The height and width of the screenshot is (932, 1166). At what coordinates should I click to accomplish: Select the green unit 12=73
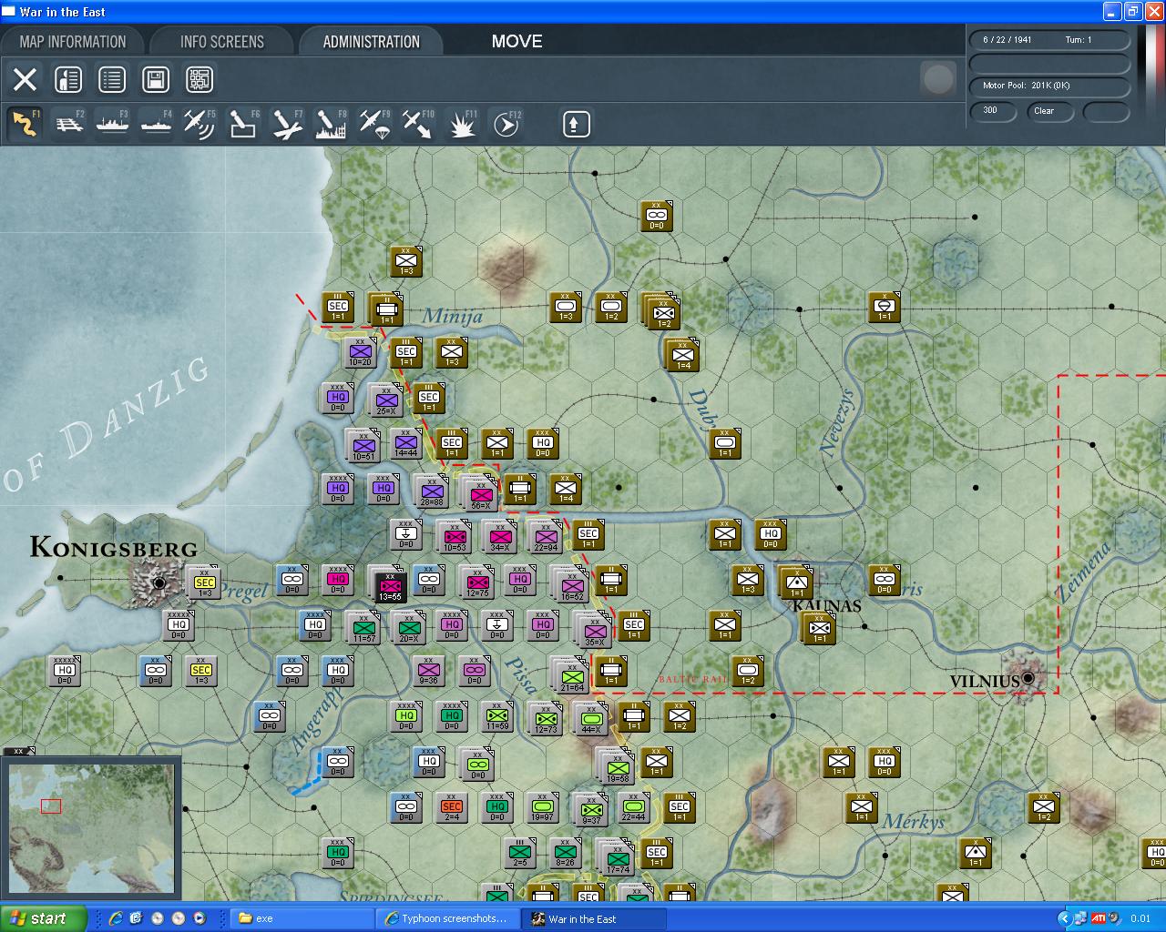545,720
